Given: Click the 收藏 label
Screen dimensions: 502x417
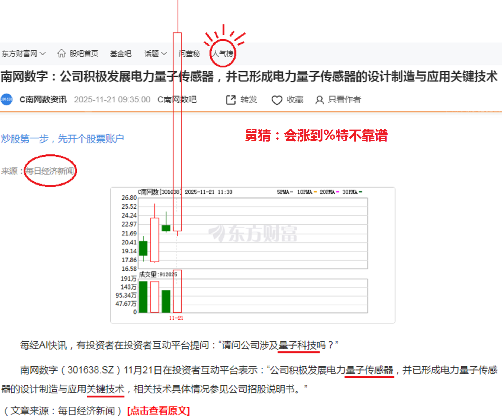Looking at the screenshot, I should 295,100.
